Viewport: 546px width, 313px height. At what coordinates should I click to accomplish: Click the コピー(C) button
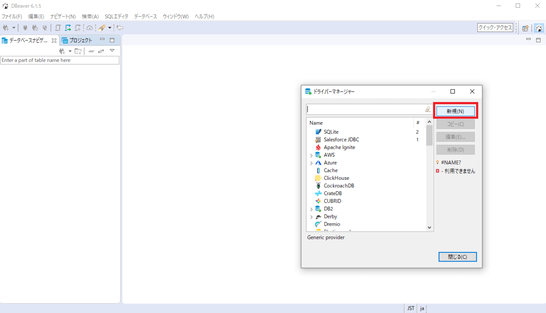455,124
